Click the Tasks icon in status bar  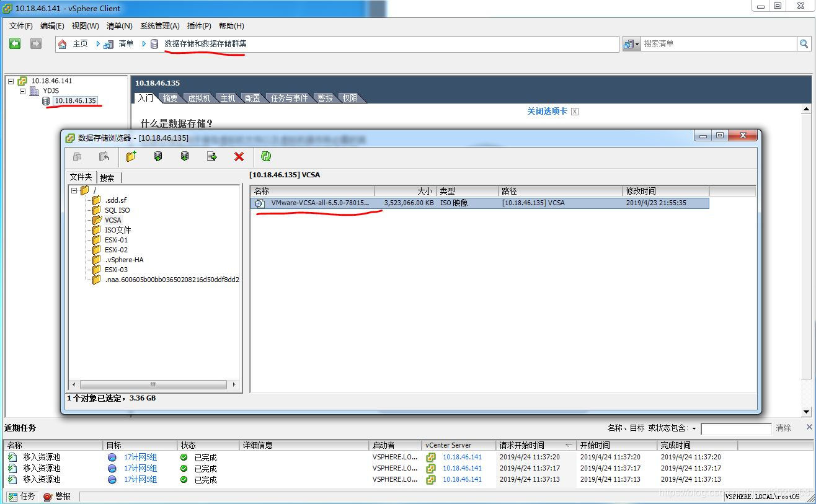coord(12,497)
